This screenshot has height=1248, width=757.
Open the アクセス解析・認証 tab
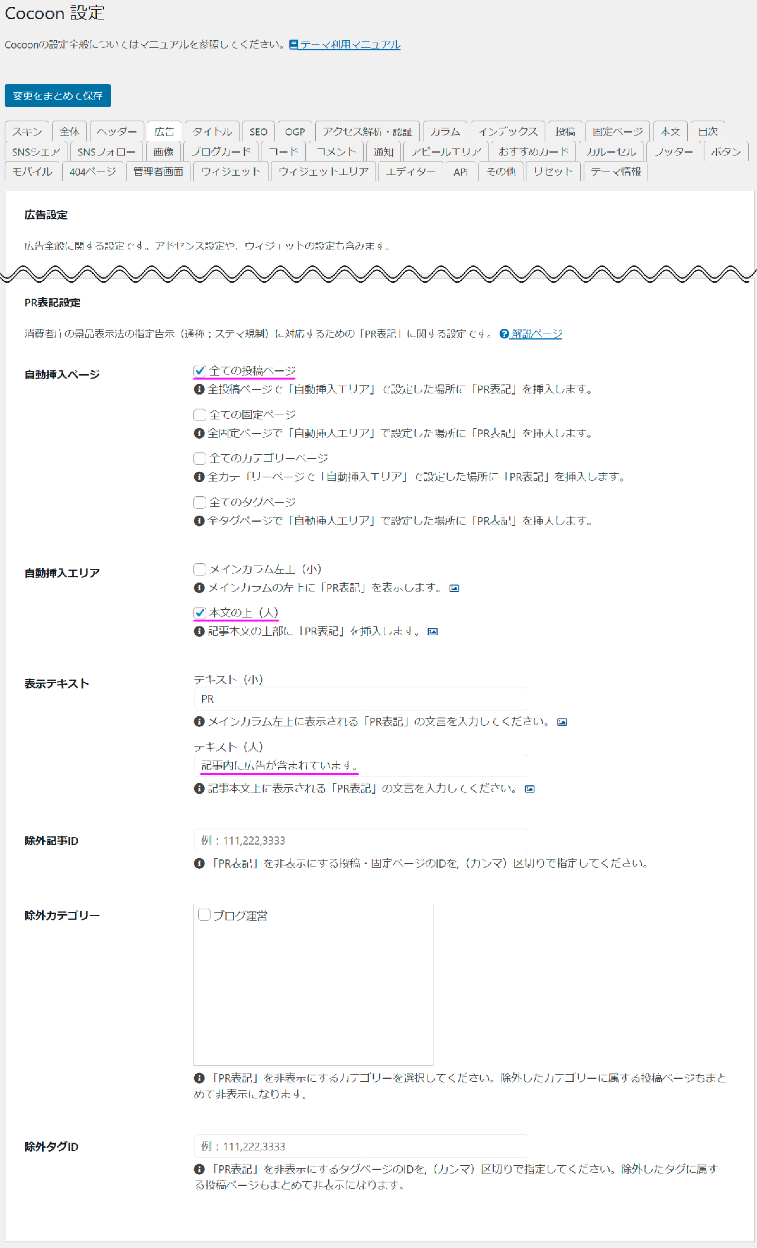tap(368, 131)
